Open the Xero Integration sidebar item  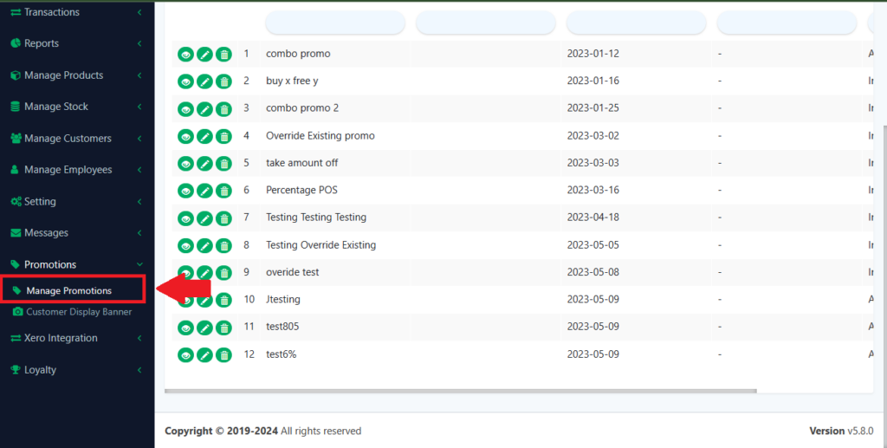61,338
